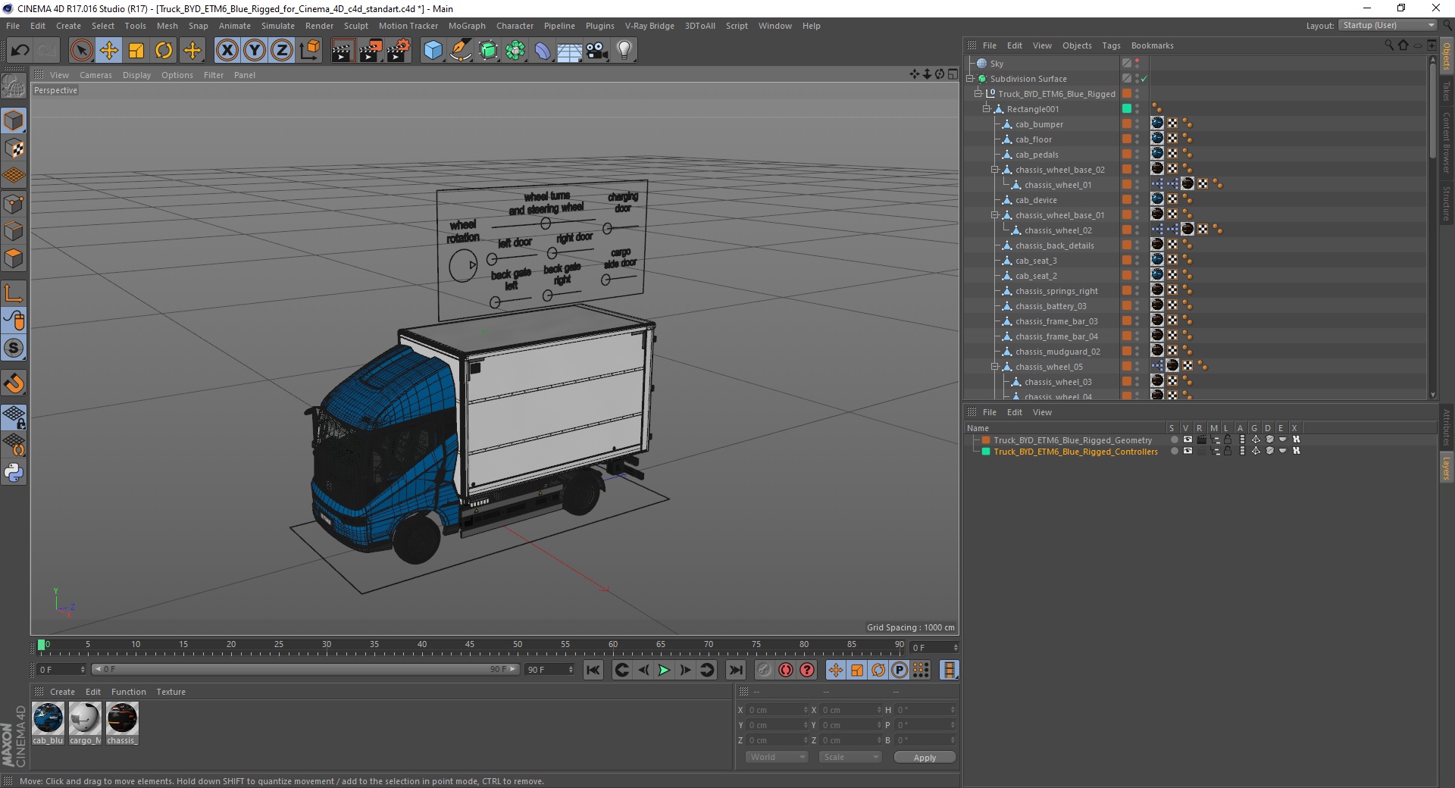Select the Live Selection tool

81,51
